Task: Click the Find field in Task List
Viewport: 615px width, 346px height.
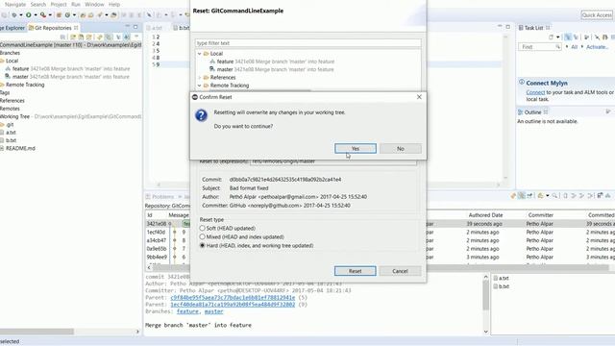Action: click(x=540, y=47)
